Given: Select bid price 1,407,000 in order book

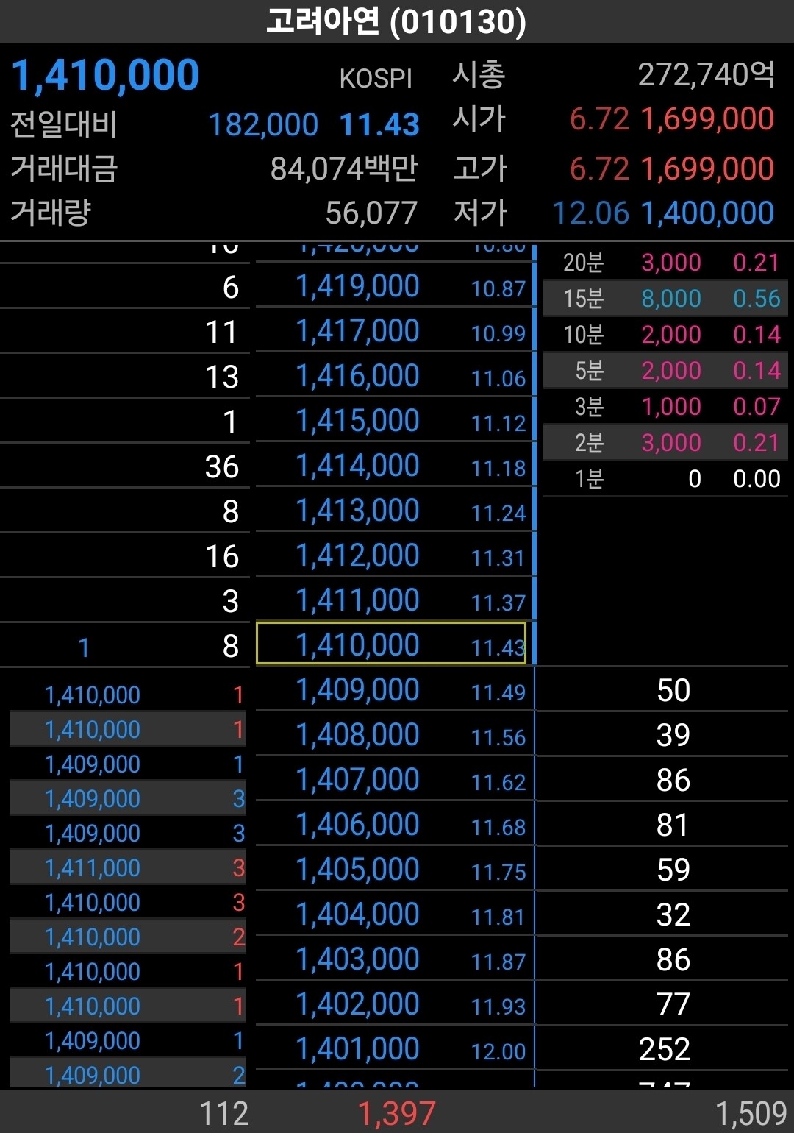Looking at the screenshot, I should (x=357, y=780).
